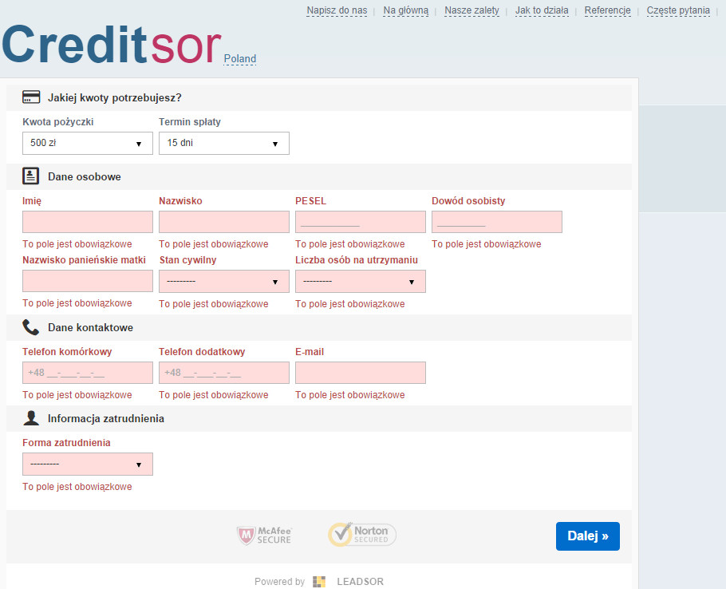Focus the Nazwisko input field
The image size is (726, 589).
(x=224, y=222)
